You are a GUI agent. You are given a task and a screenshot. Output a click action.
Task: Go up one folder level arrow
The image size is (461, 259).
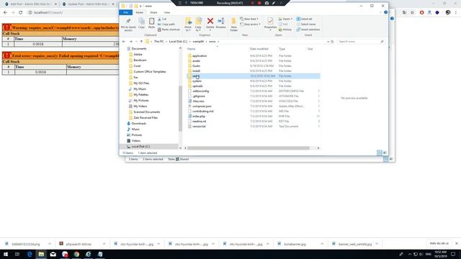141,42
